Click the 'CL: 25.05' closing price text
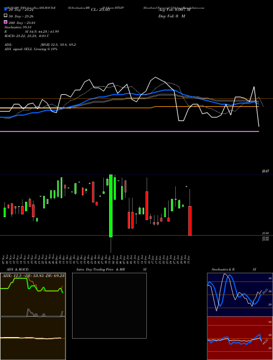Screen dimensions: 273x360 point(100,10)
